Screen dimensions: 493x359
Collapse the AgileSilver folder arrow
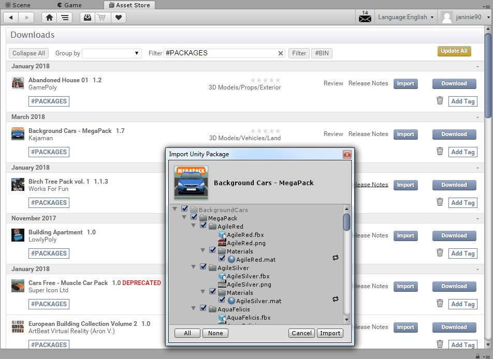(194, 266)
